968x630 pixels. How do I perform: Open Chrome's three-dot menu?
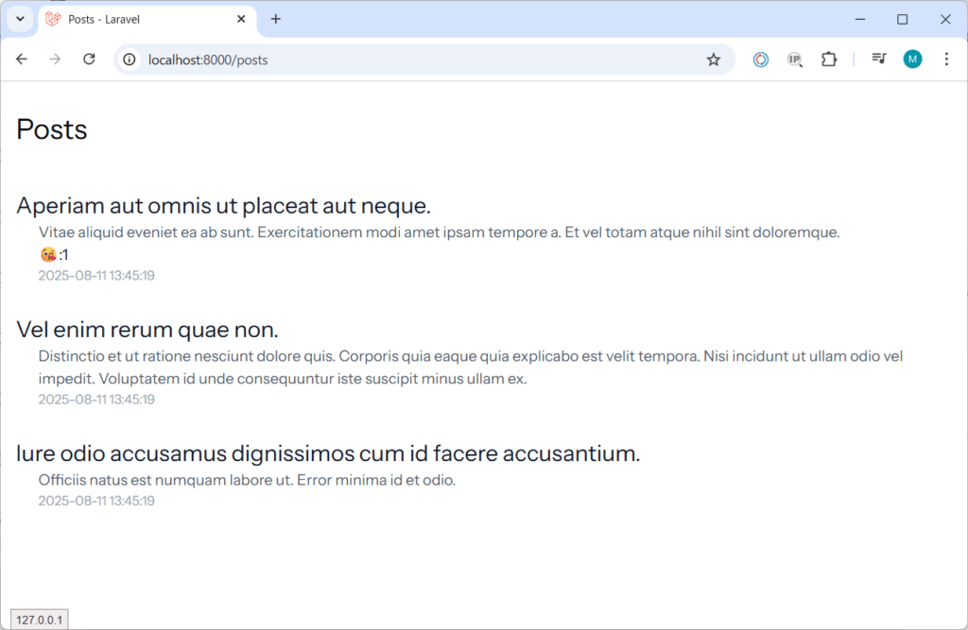946,60
